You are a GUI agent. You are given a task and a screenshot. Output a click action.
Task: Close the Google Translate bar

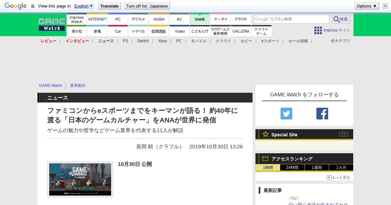coord(385,6)
